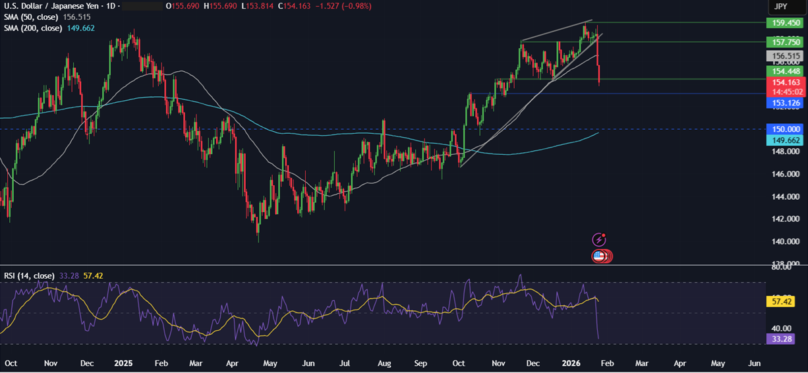Click the 2025 label on time axis
The height and width of the screenshot is (373, 808).
[x=123, y=363]
